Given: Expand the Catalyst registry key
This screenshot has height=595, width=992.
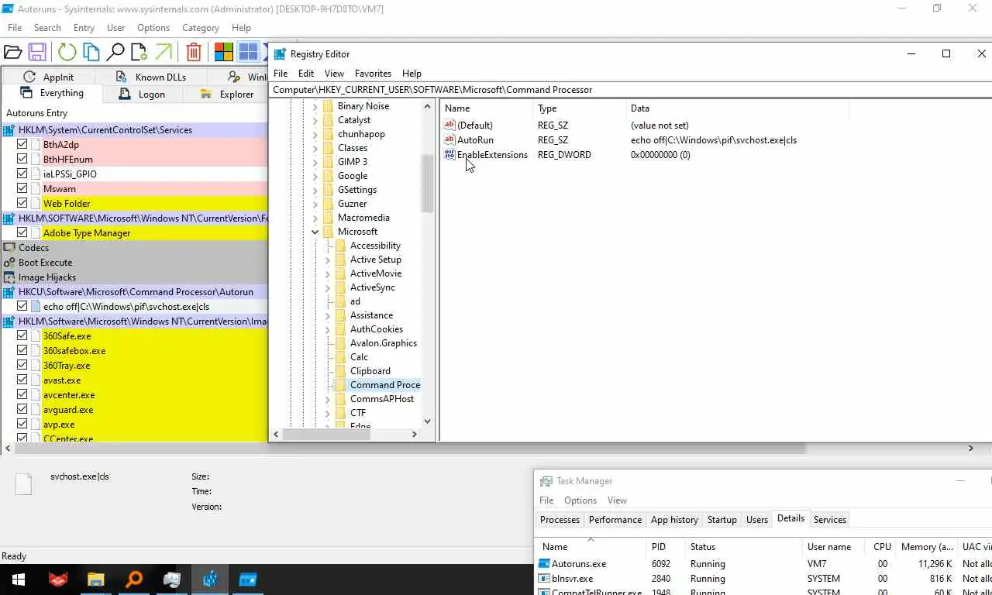Looking at the screenshot, I should point(315,120).
